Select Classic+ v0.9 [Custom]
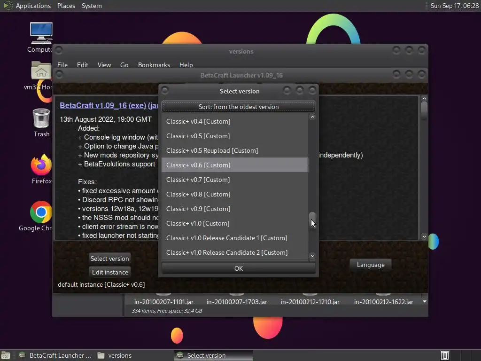481x361 pixels. [x=235, y=209]
